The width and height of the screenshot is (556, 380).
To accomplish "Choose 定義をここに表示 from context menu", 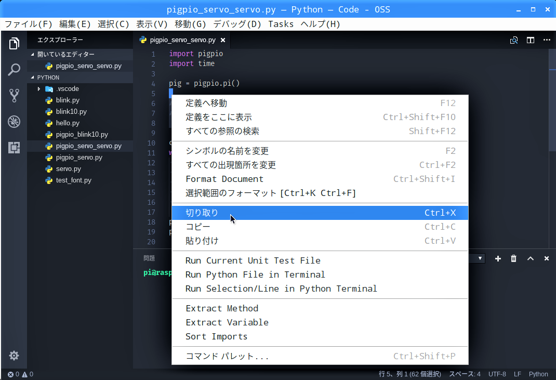I will [x=320, y=117].
